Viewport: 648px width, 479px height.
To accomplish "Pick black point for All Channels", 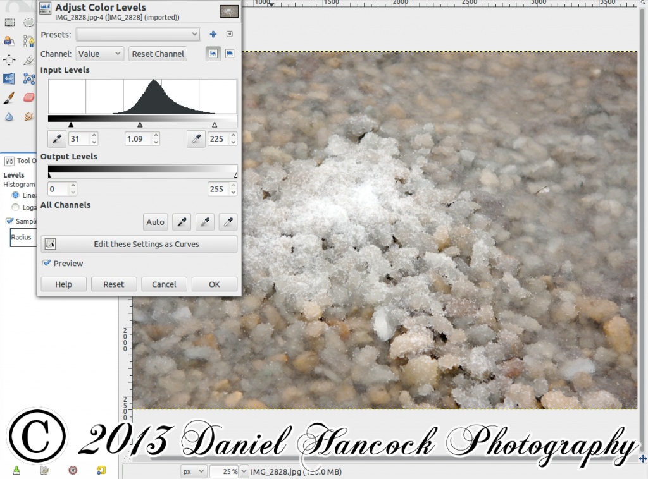I will pos(182,222).
